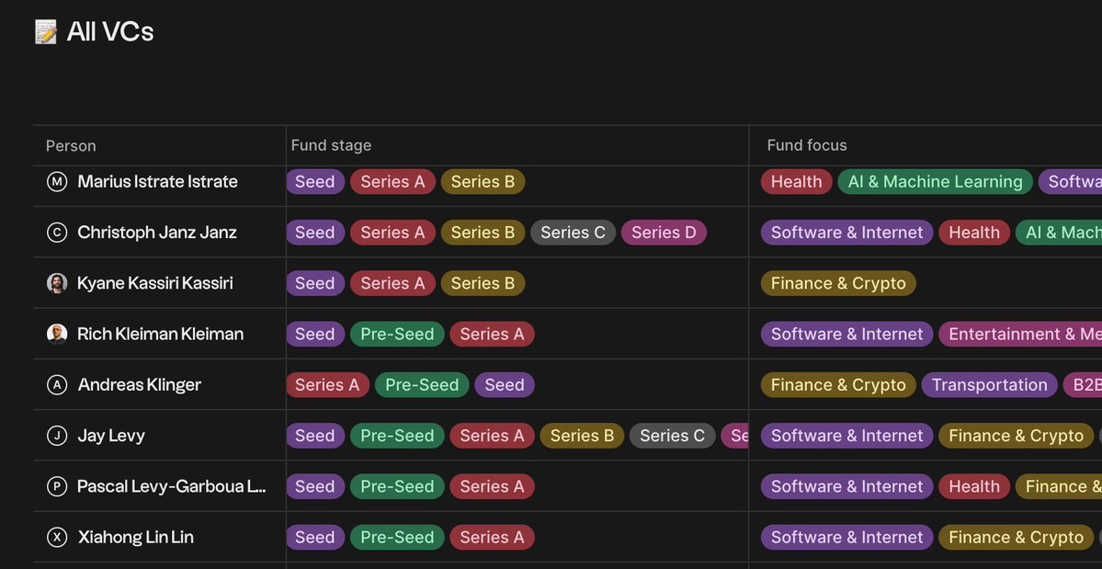The height and width of the screenshot is (569, 1102).
Task: Click AI & Machine Learning tag for Marius Istrate
Action: (935, 182)
